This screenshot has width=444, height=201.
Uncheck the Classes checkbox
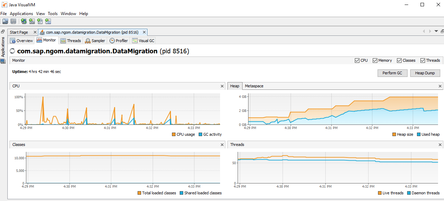(x=399, y=60)
